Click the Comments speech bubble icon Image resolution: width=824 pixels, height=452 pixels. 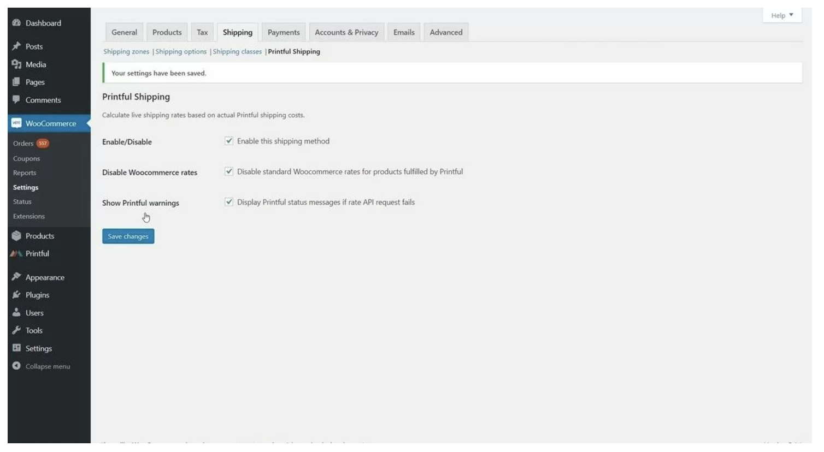(x=16, y=99)
